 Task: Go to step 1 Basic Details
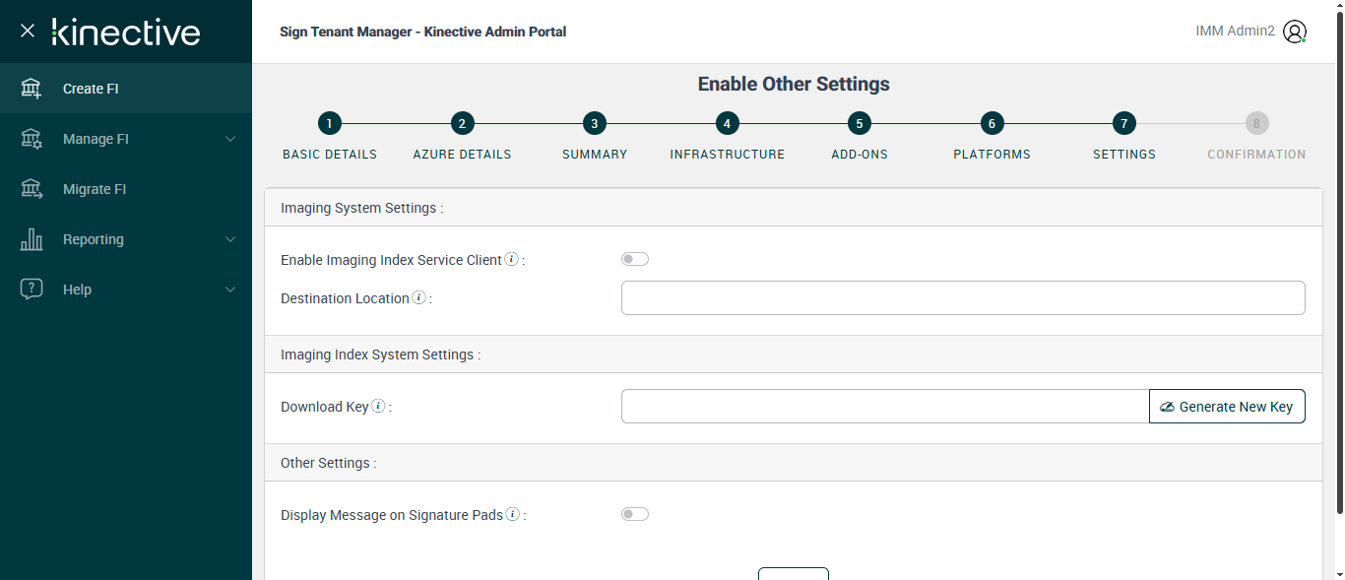point(330,124)
